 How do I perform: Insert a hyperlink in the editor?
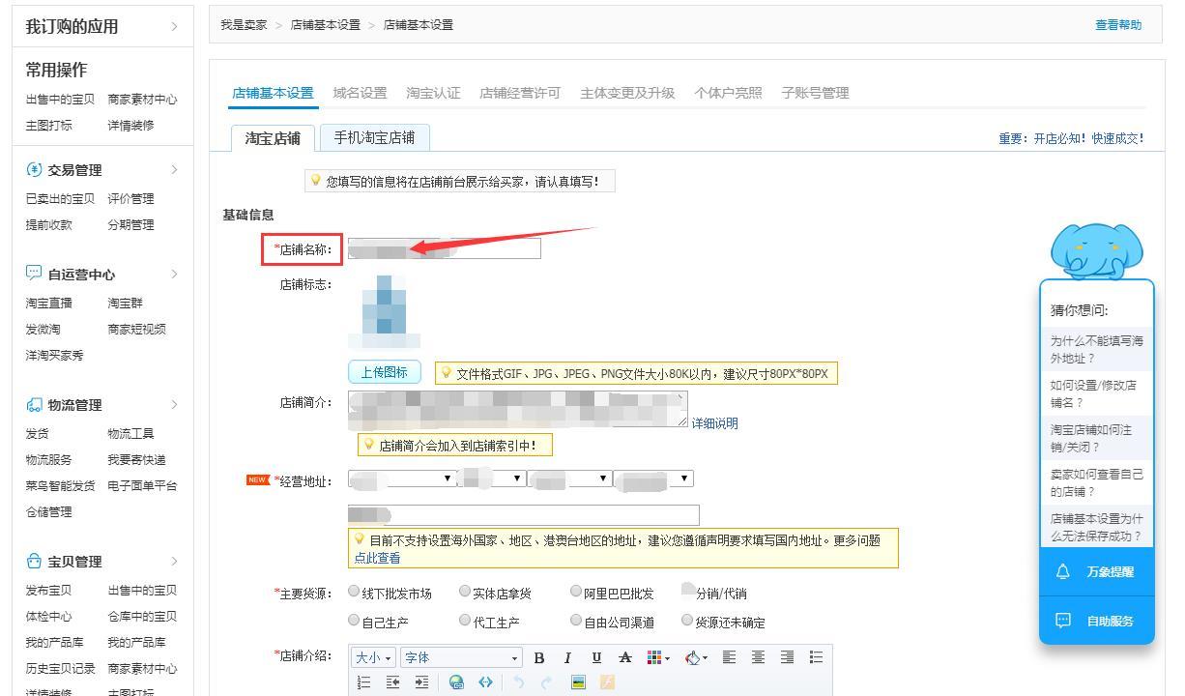[x=456, y=682]
